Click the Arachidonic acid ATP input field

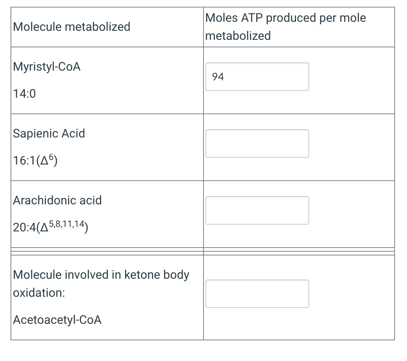click(x=257, y=210)
